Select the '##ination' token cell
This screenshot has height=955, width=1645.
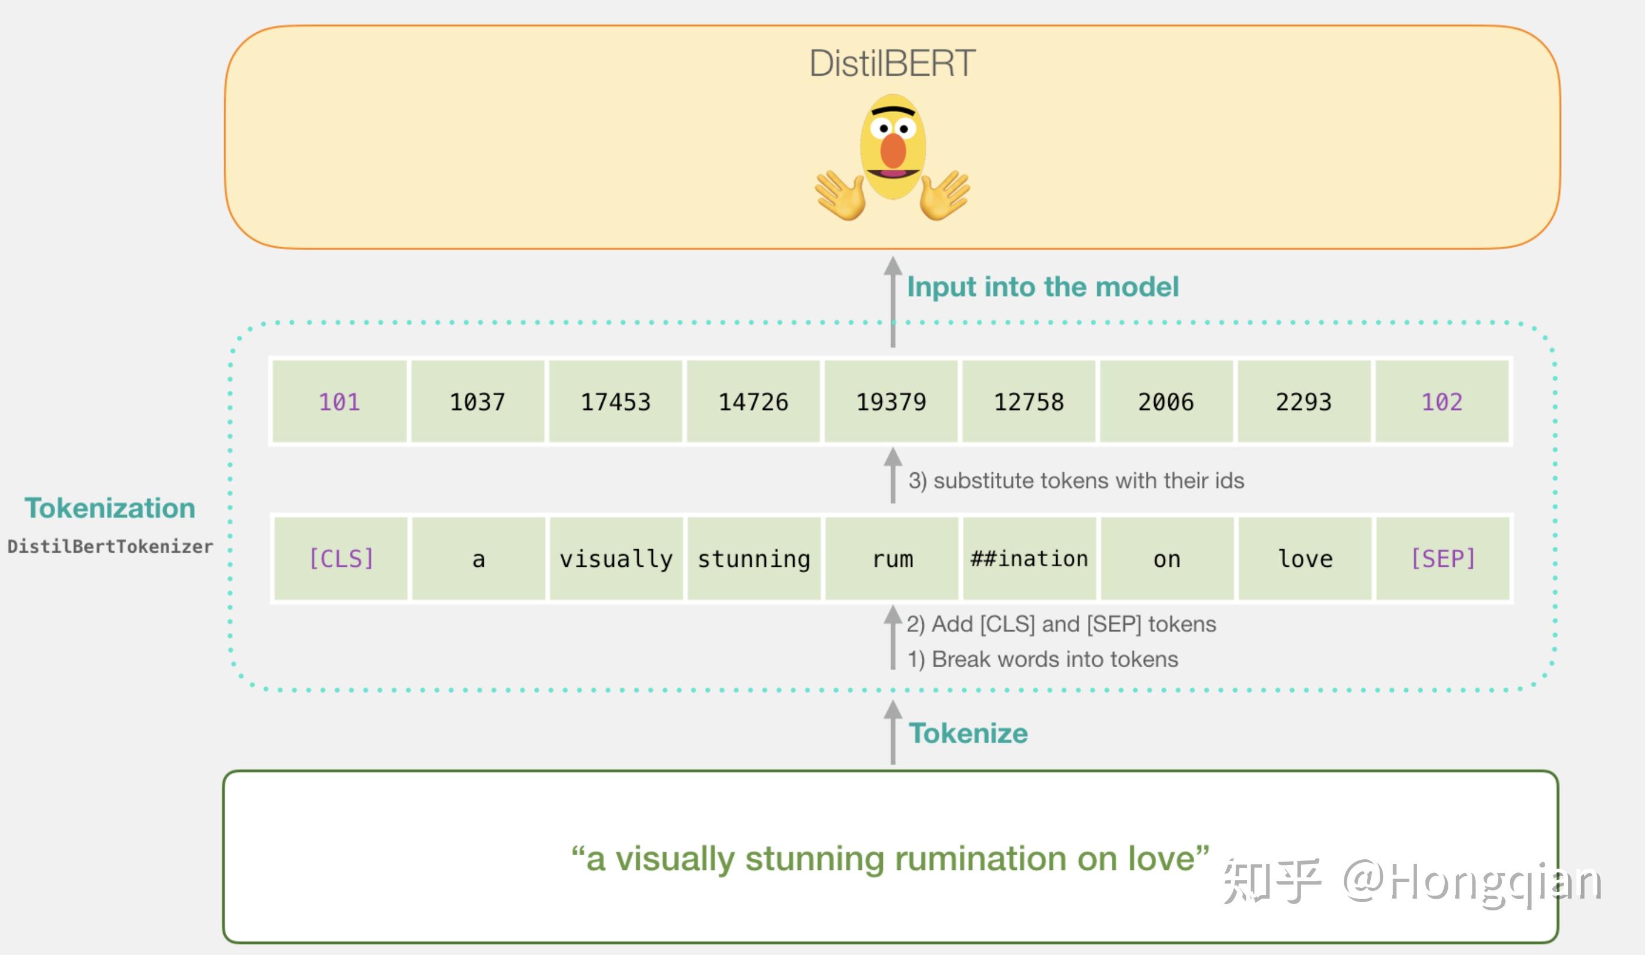click(x=1029, y=559)
